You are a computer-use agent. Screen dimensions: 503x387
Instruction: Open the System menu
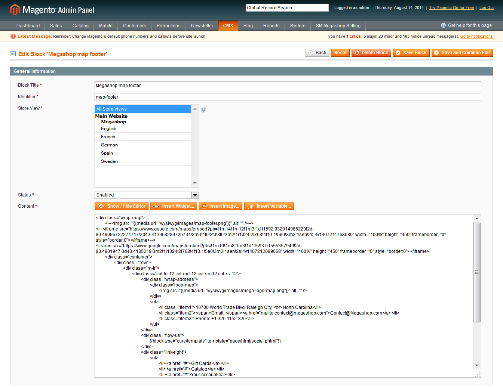[298, 26]
